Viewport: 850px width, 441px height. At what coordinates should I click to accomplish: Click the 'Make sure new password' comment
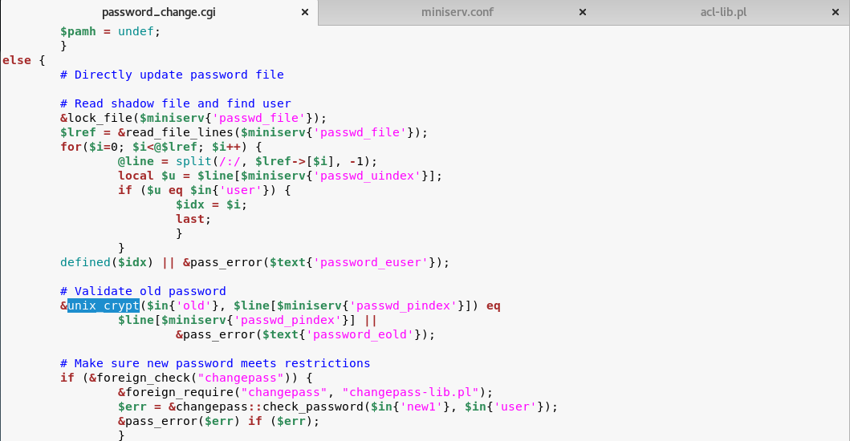point(215,363)
